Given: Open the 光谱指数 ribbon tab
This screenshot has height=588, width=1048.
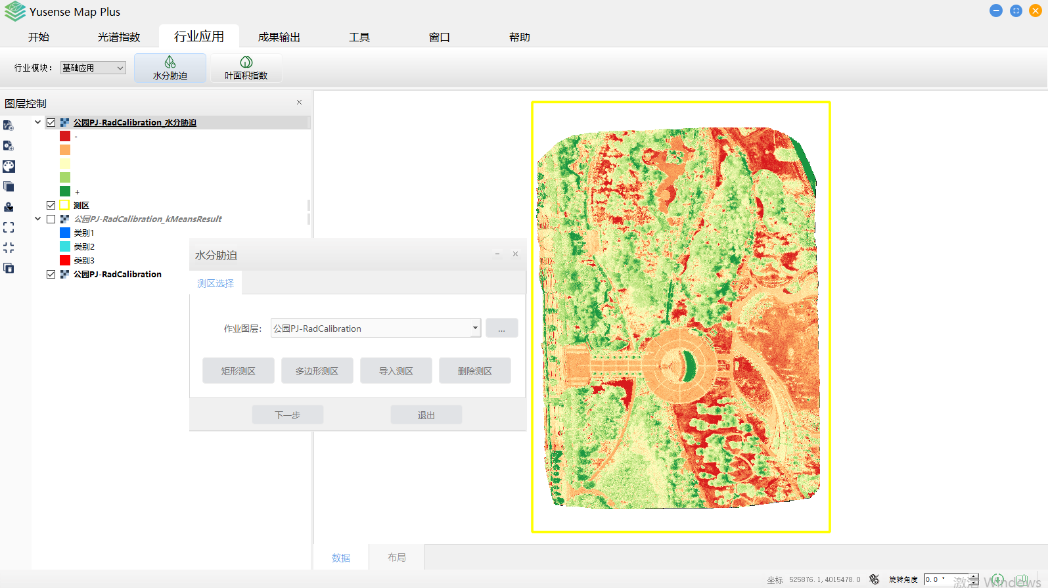Looking at the screenshot, I should [x=119, y=37].
